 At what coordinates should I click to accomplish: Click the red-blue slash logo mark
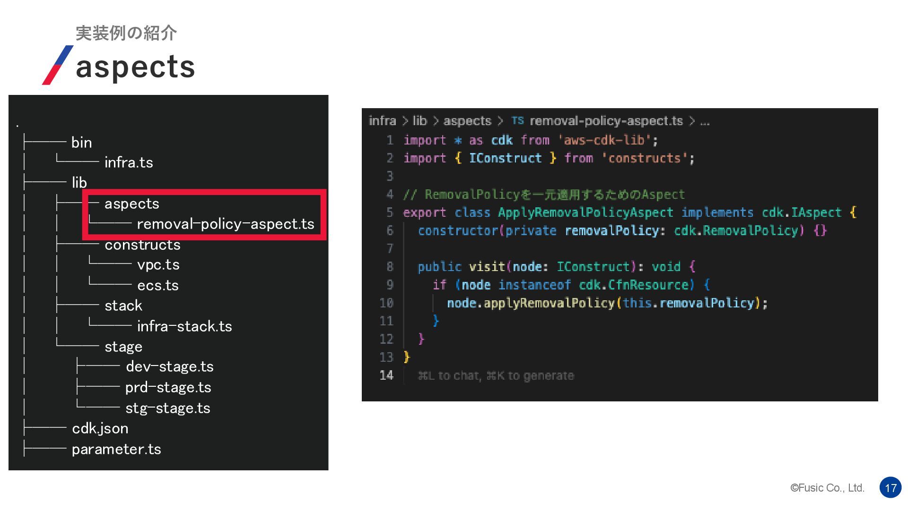[58, 65]
